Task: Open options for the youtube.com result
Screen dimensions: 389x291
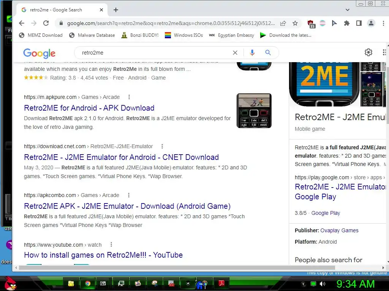Action: point(111,244)
